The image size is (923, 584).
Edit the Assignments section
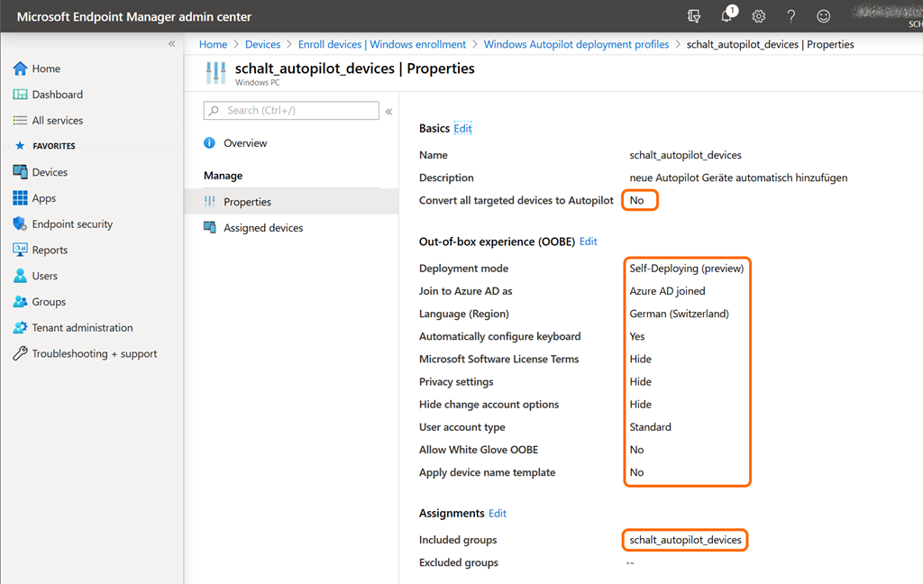pos(498,514)
